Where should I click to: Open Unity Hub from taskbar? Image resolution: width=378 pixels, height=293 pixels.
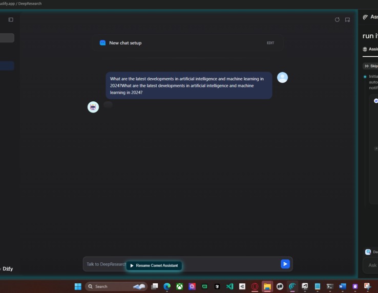click(x=242, y=286)
